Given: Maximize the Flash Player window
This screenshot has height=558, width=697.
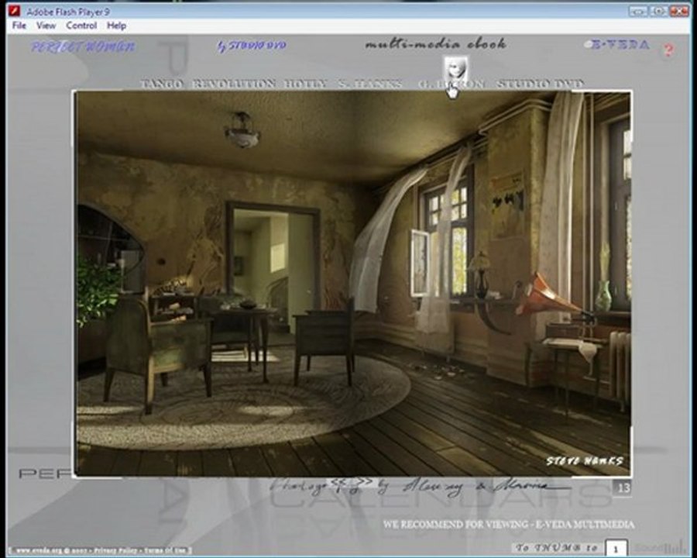Looking at the screenshot, I should click(x=658, y=11).
